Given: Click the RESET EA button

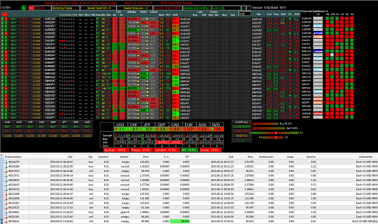Looking at the screenshot, I should click(x=241, y=136).
